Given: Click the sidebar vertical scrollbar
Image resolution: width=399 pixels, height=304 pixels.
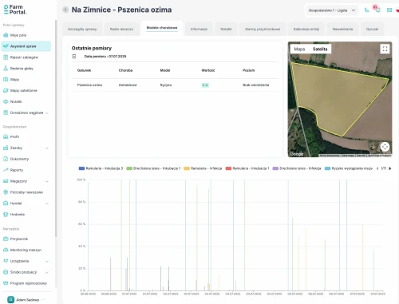Looking at the screenshot, I should click(56, 128).
